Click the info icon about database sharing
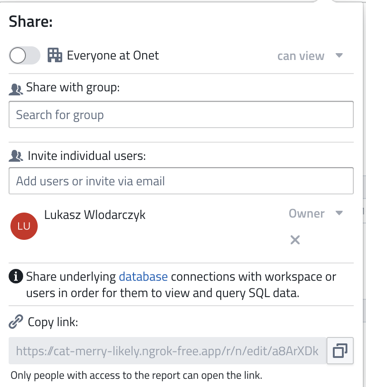The height and width of the screenshot is (387, 366). click(x=15, y=276)
